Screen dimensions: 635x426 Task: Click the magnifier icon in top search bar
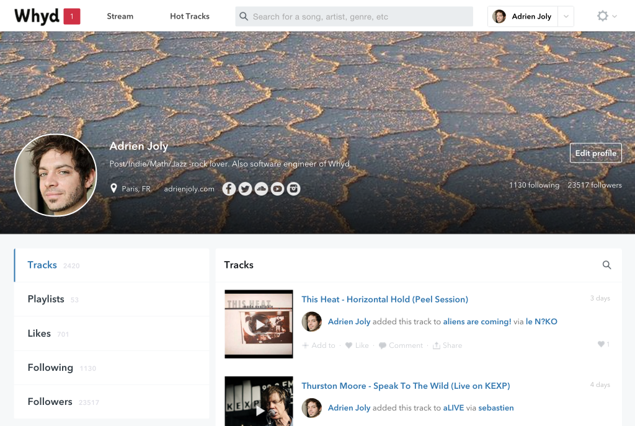point(243,17)
